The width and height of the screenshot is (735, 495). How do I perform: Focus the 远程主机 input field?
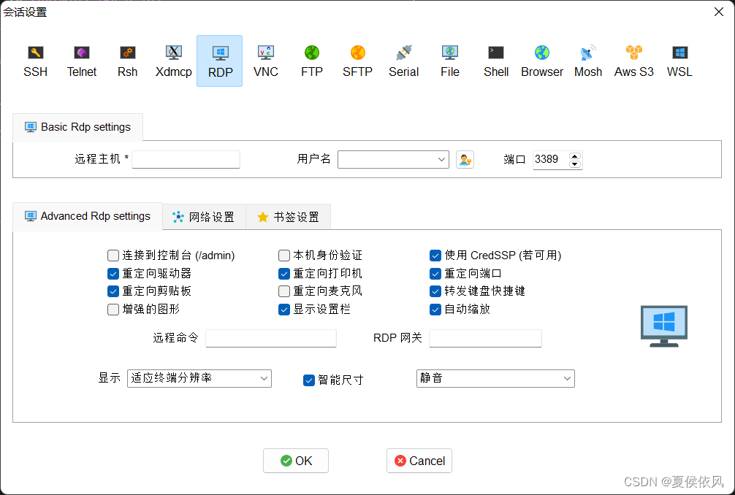(186, 159)
